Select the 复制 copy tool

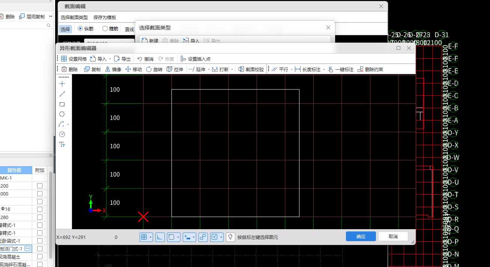(x=92, y=69)
